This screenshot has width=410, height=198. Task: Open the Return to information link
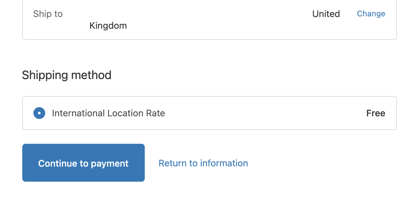[203, 163]
